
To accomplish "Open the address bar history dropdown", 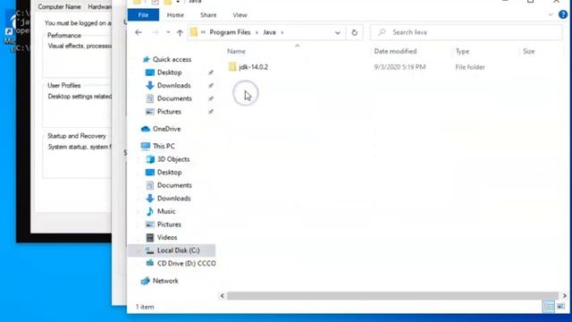I will 338,32.
